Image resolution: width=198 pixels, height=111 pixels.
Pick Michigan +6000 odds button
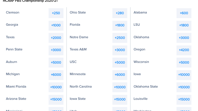tap(56, 75)
